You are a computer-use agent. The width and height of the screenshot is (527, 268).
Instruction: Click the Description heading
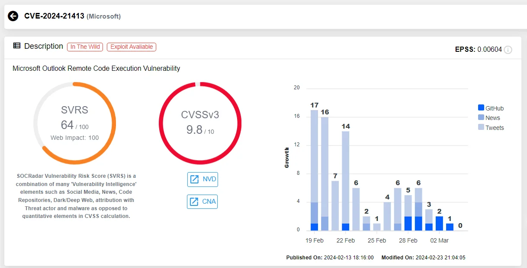44,46
